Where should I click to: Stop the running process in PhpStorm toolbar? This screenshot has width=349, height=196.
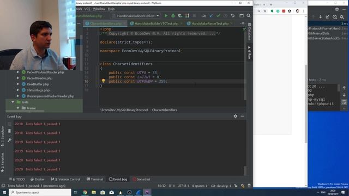tap(194, 16)
